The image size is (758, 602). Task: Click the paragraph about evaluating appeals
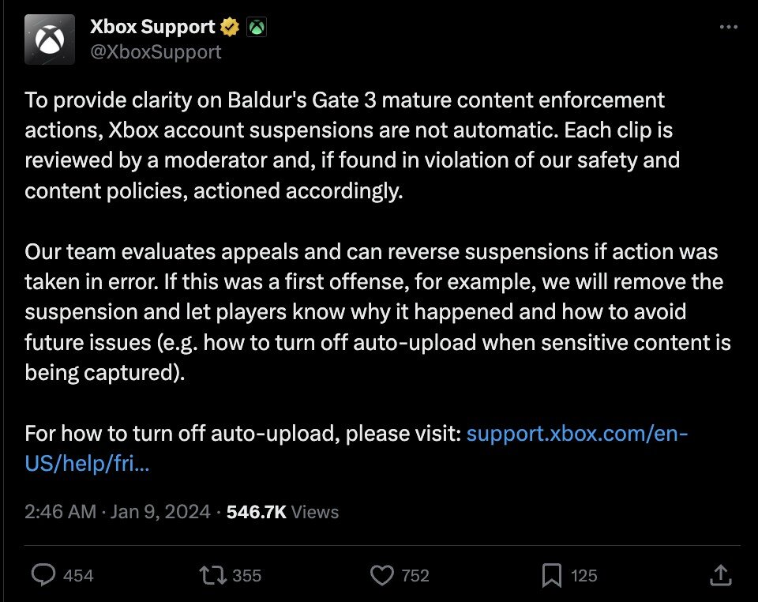[371, 312]
